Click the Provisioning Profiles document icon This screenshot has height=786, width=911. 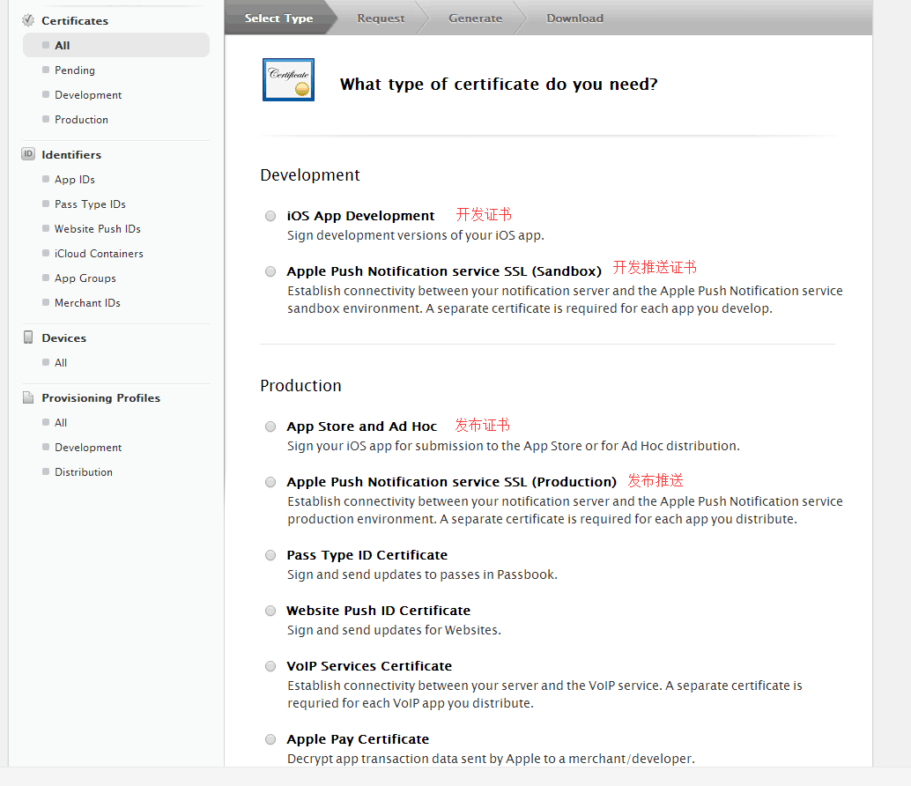coord(28,397)
